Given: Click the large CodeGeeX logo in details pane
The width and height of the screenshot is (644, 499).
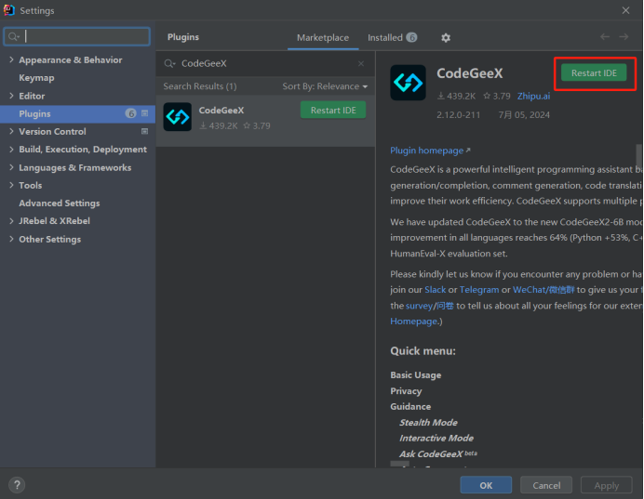Looking at the screenshot, I should point(408,83).
